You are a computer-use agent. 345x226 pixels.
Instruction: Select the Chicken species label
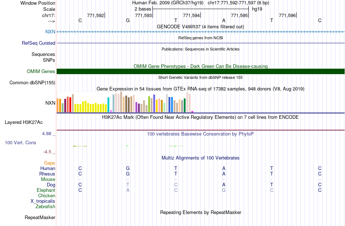[46, 195]
